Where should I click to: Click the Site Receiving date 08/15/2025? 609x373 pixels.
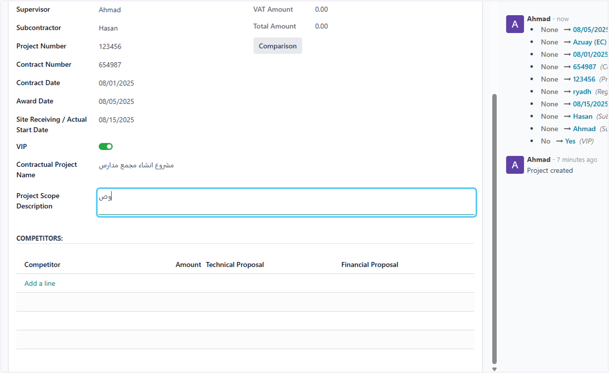point(116,120)
